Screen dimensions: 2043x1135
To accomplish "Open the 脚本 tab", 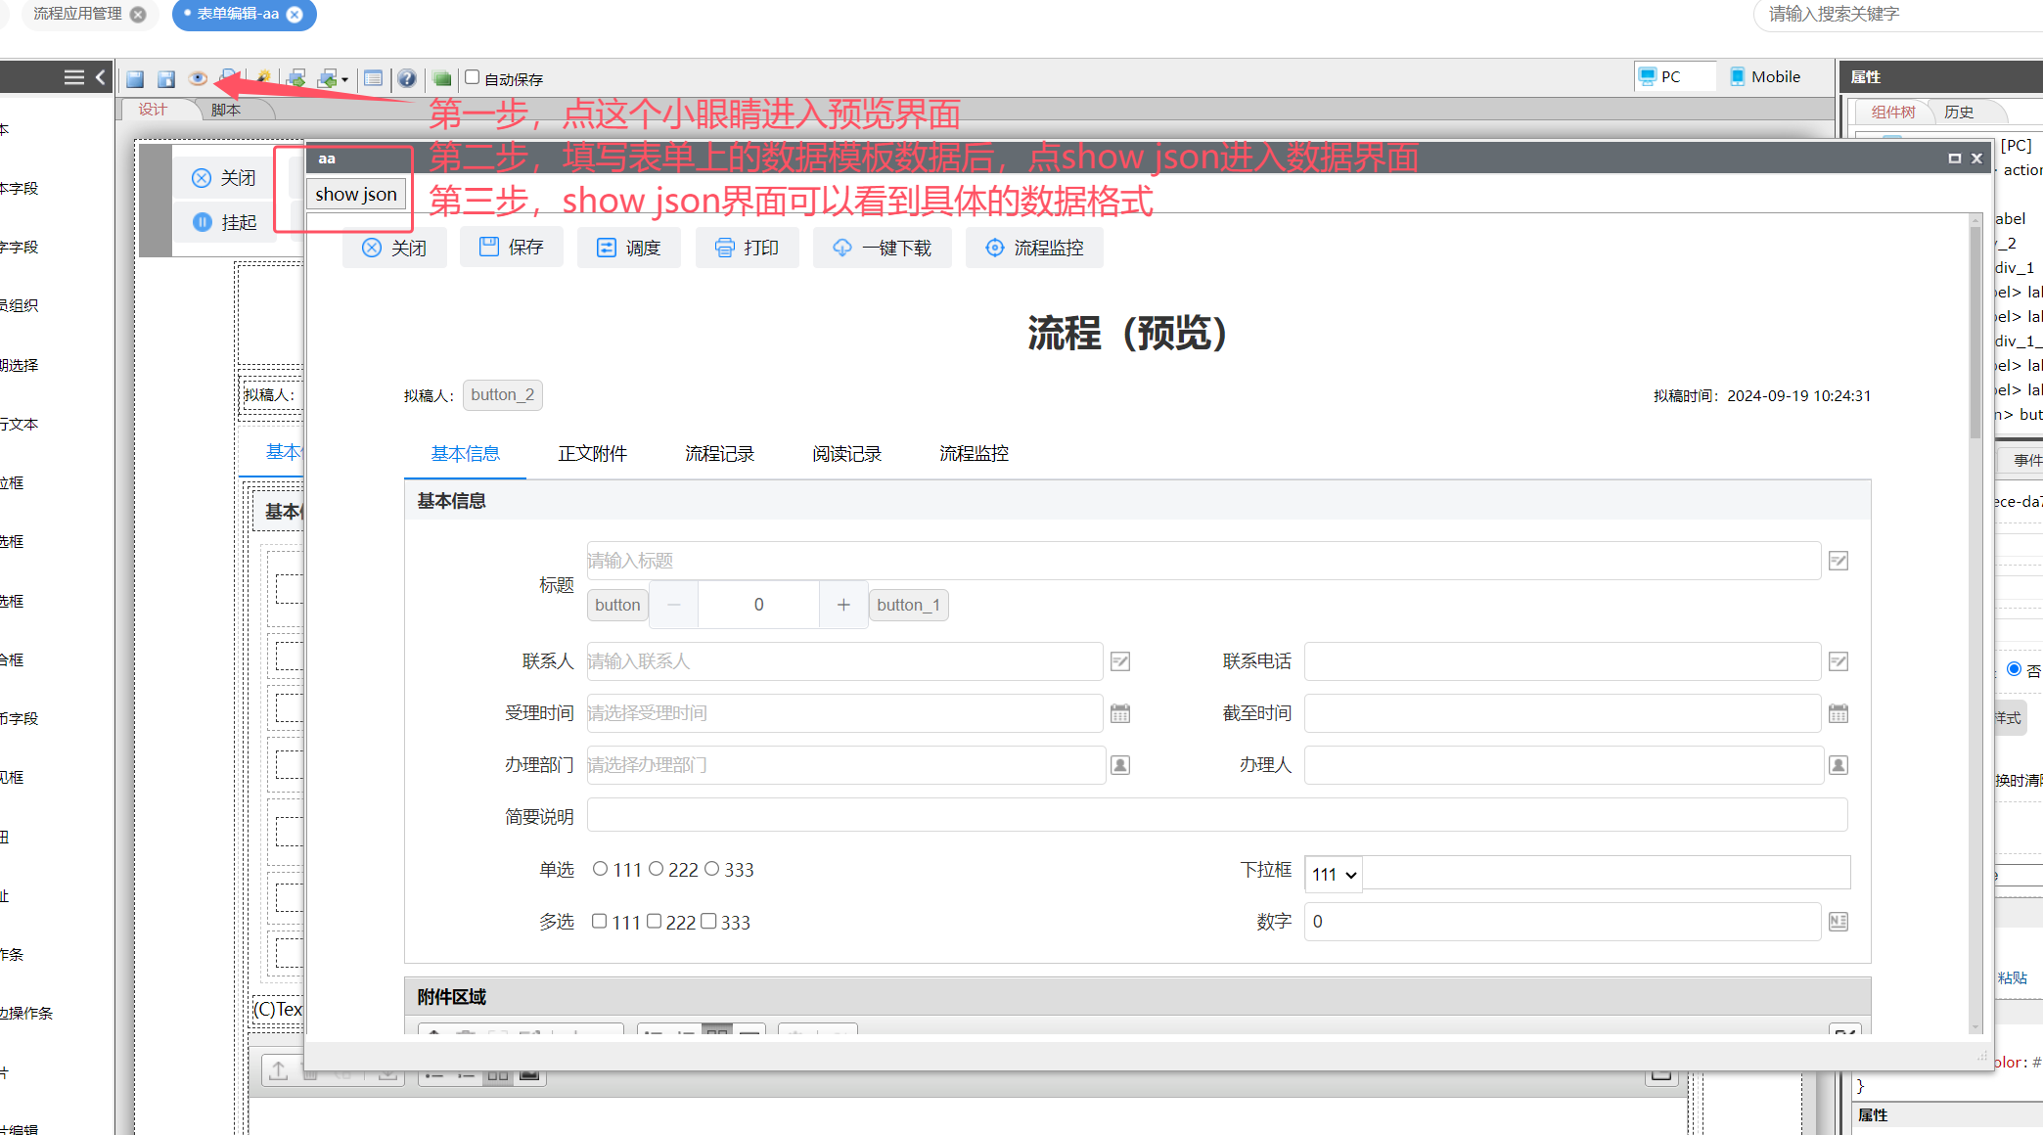I will (x=225, y=110).
